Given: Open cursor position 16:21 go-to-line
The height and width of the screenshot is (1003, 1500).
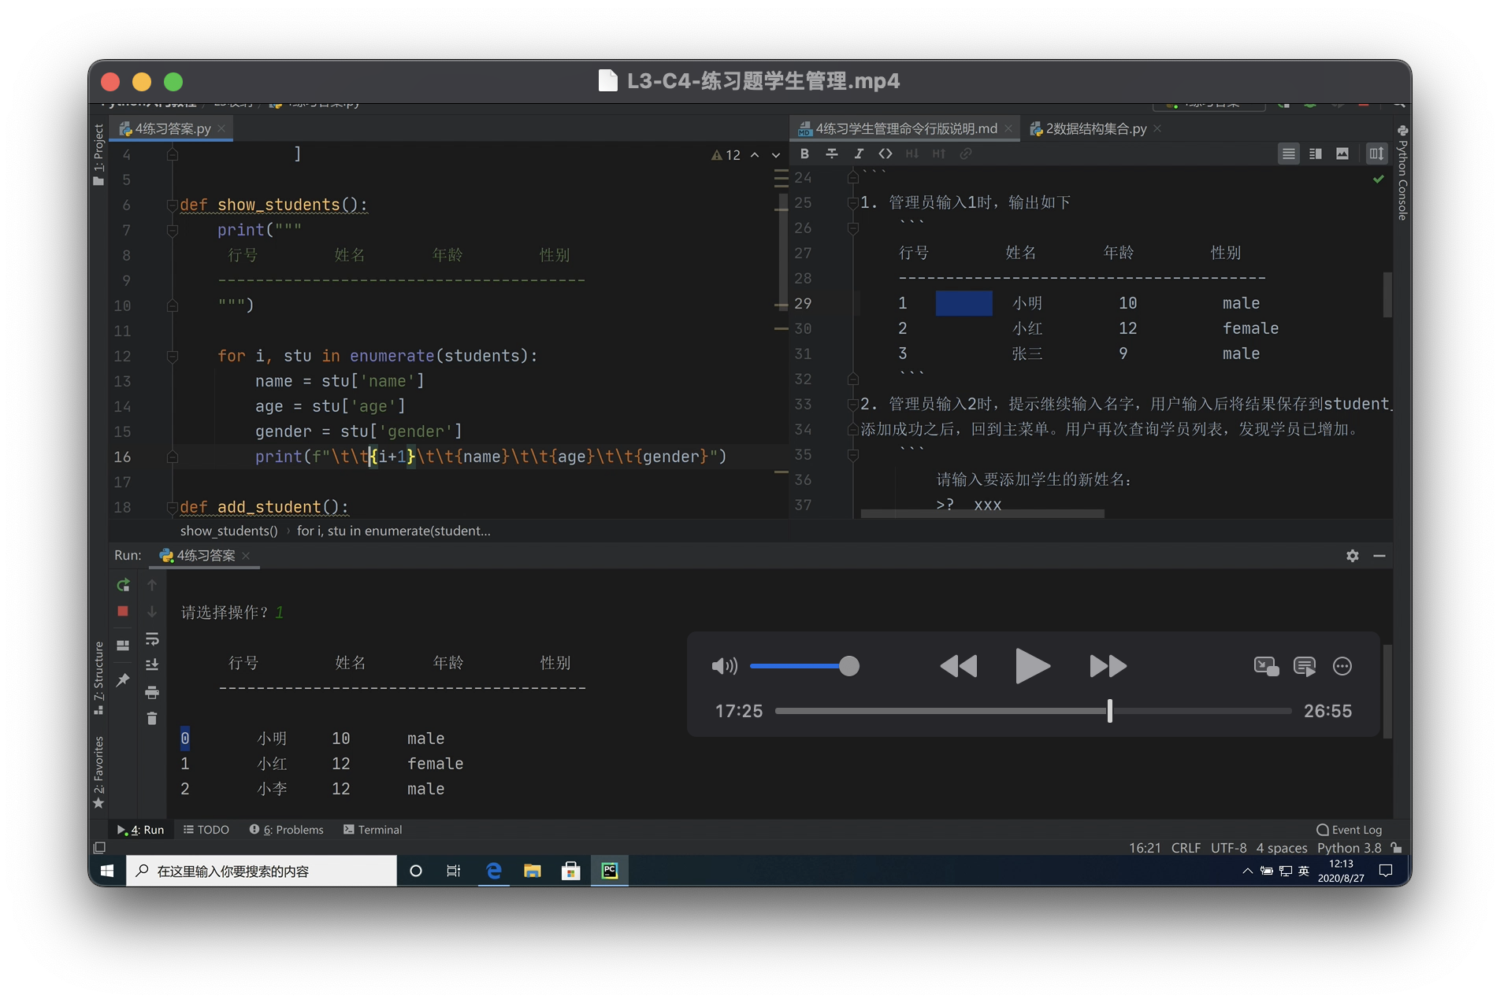Looking at the screenshot, I should tap(1145, 848).
